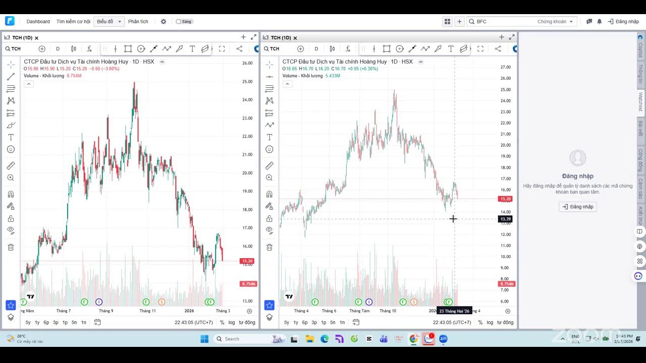The image size is (646, 363).
Task: Hide all drawings in right chart
Action: (270, 230)
